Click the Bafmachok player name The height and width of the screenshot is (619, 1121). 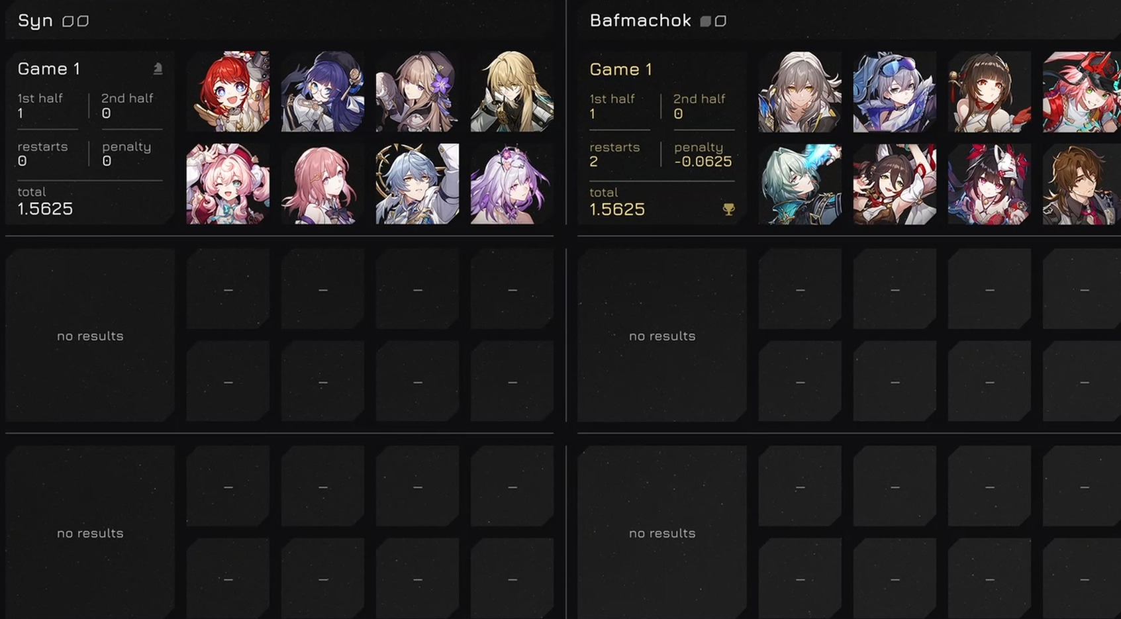pyautogui.click(x=640, y=21)
